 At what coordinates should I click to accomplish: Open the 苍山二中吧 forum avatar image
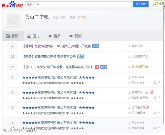(13, 20)
